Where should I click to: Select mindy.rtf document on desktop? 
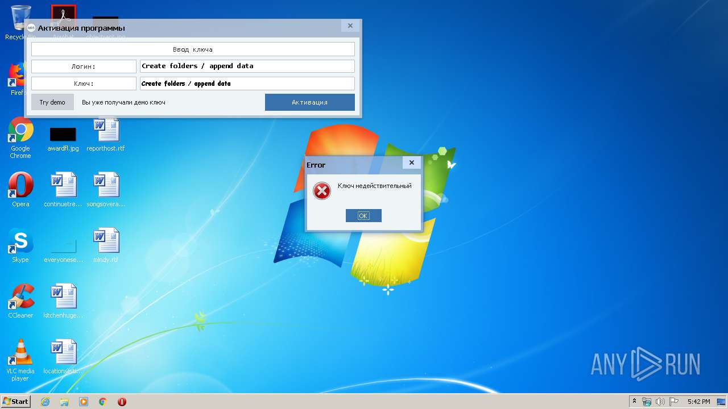(x=106, y=245)
